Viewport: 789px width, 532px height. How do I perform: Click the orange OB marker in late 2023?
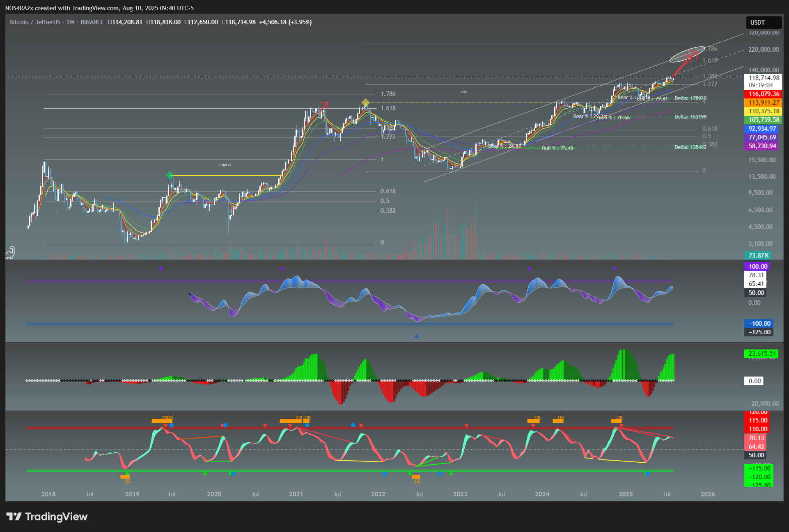click(534, 420)
